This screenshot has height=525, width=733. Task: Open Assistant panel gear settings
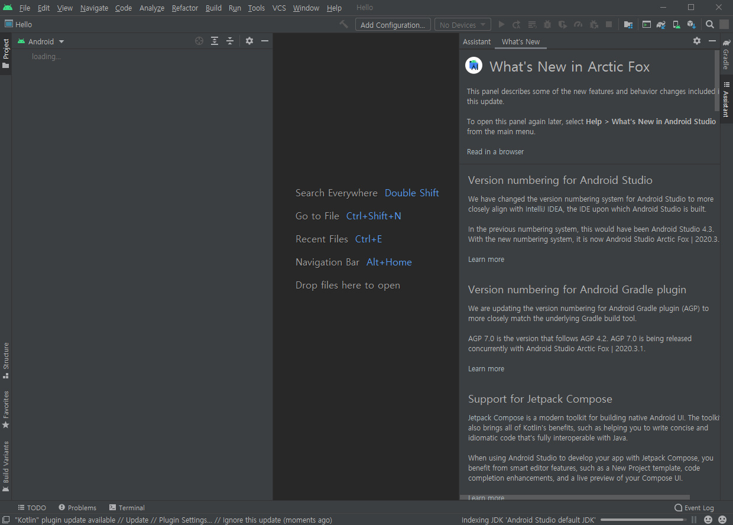coord(697,41)
